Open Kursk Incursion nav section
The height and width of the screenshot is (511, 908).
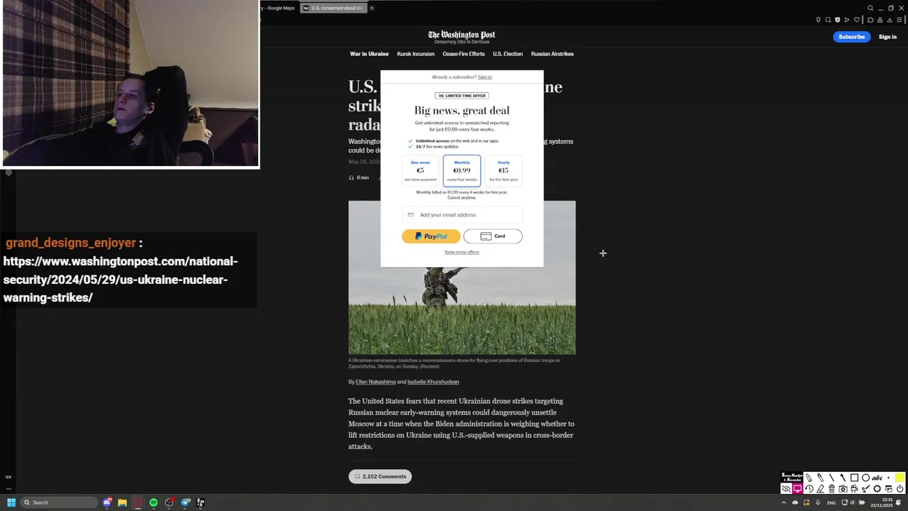[416, 54]
